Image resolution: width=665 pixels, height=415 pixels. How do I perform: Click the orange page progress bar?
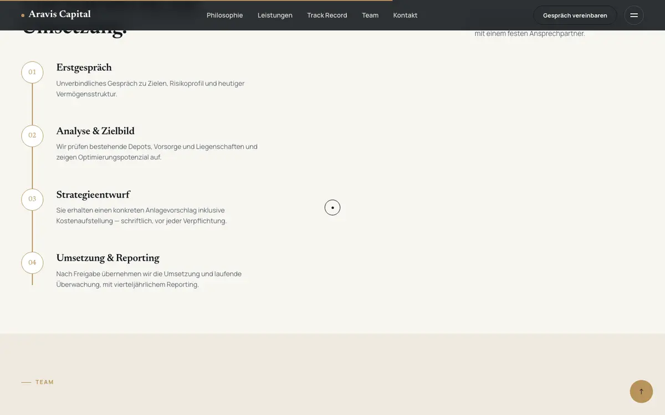[x=196, y=1]
